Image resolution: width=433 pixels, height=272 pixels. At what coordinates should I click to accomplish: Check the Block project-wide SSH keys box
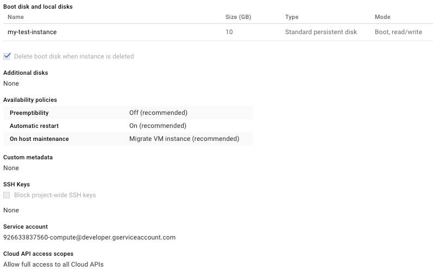7,195
